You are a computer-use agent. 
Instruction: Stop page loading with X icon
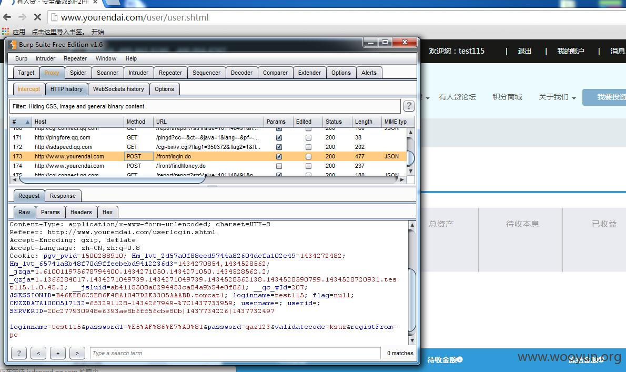click(37, 17)
